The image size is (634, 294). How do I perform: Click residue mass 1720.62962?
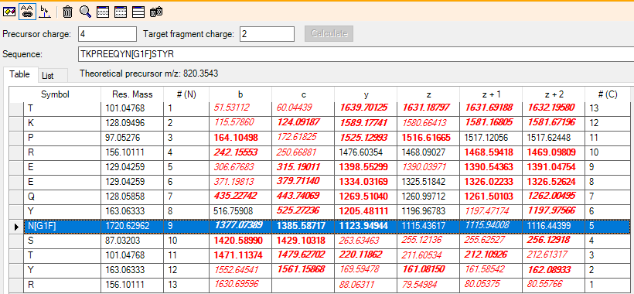click(x=132, y=227)
